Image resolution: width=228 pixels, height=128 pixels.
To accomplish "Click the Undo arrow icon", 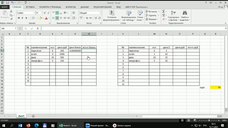I will 12,3.
